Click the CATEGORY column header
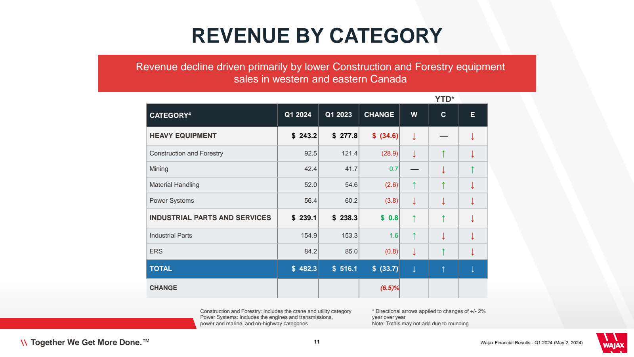634x357 pixels. pyautogui.click(x=170, y=115)
